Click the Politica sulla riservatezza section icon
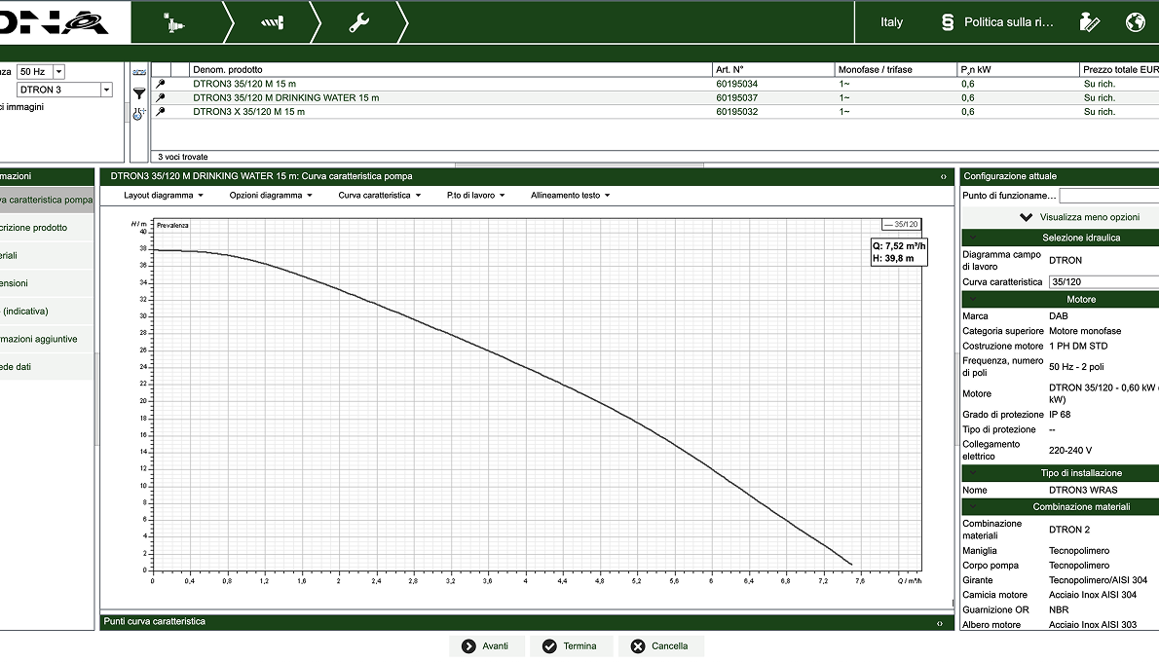Image resolution: width=1159 pixels, height=662 pixels. tap(948, 22)
